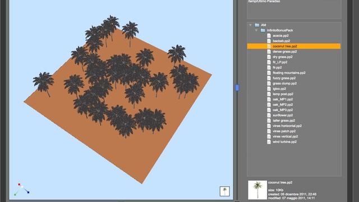Click the green axis handle of orientation gizmo
This screenshot has height=202, width=359.
(x=15, y=195)
